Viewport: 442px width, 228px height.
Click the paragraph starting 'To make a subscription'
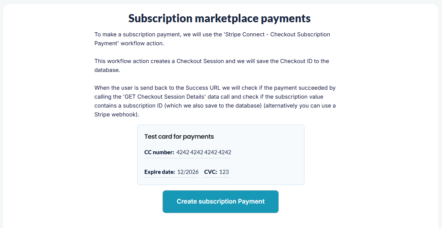(x=212, y=39)
